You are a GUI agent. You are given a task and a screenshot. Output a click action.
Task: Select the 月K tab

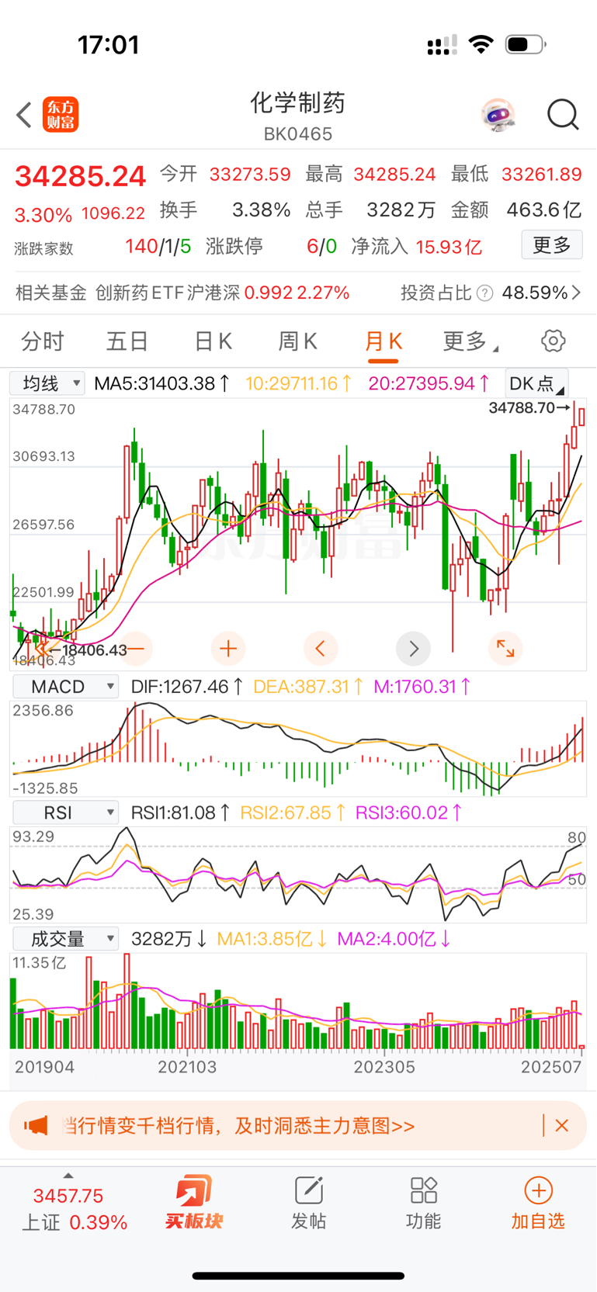point(383,341)
